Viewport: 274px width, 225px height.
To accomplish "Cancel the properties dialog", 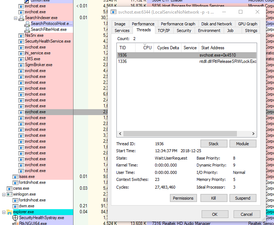I will coord(247,214).
